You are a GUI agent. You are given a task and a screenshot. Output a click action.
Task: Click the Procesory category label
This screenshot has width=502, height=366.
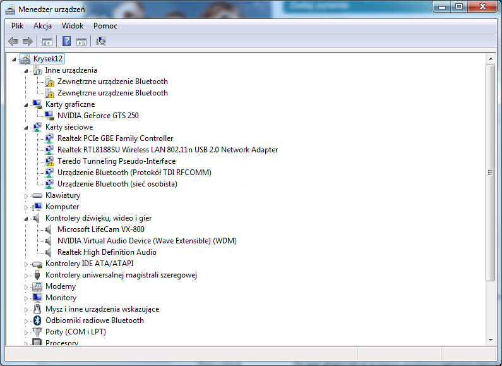[62, 343]
